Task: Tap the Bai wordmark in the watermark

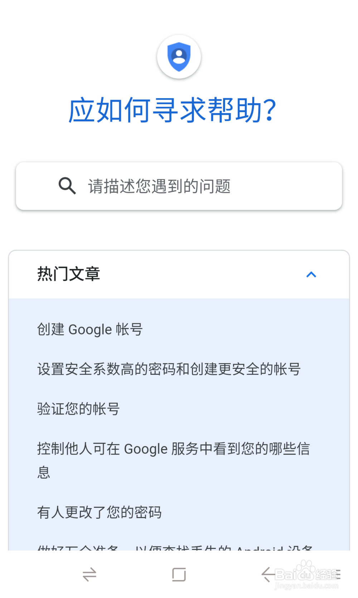Action: click(x=286, y=575)
